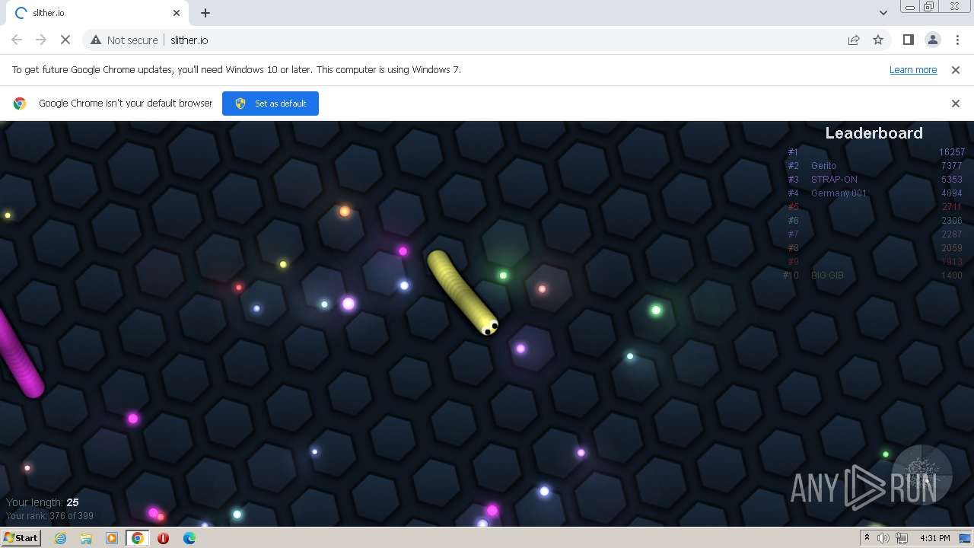This screenshot has height=548, width=974.
Task: Click the Your length 25 indicator
Action: click(43, 502)
